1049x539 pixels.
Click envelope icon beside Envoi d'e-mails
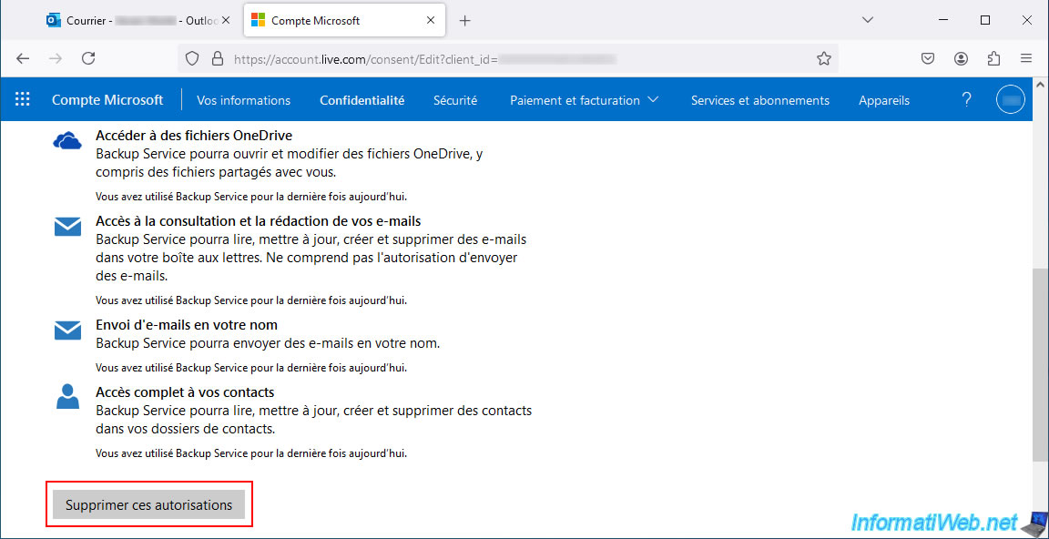[x=67, y=331]
